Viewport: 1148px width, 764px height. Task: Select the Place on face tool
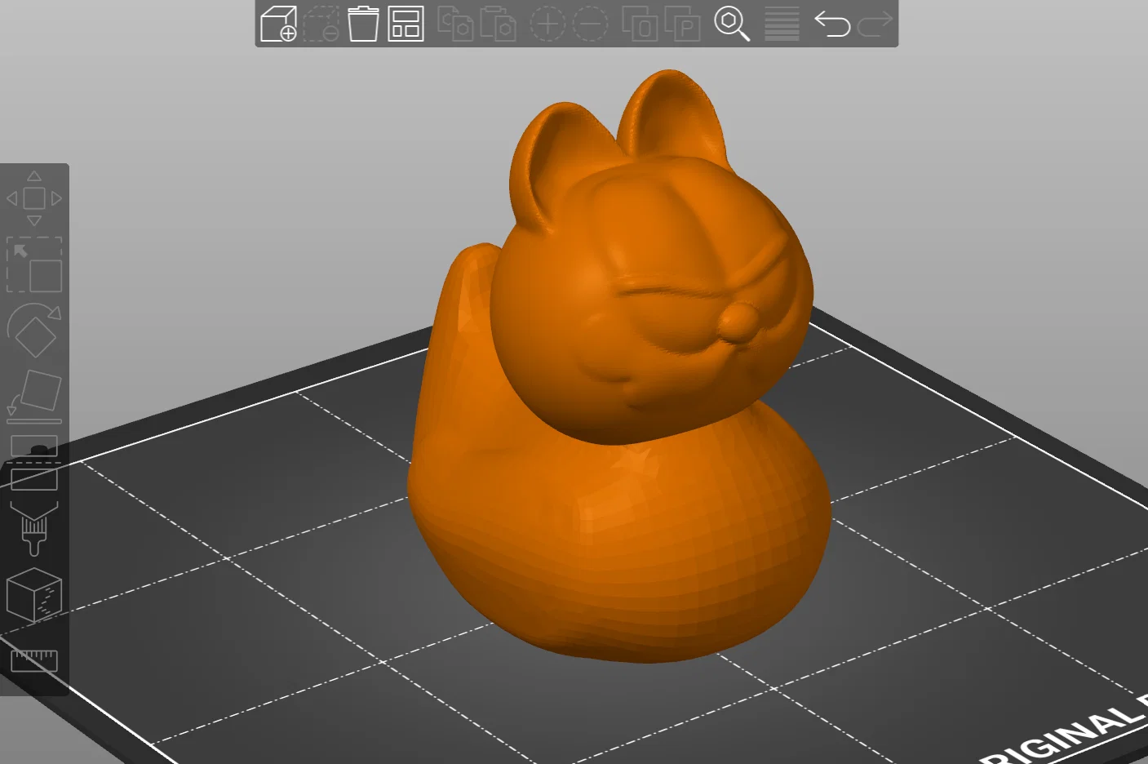coord(34,397)
